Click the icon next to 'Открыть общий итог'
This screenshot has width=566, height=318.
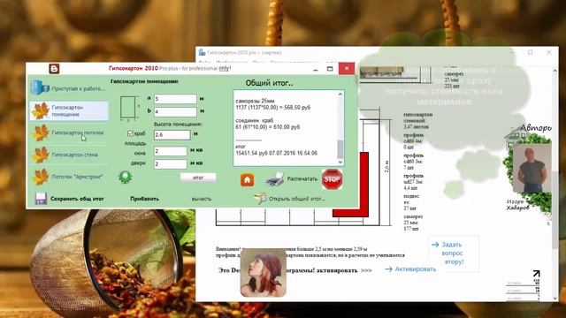(x=260, y=198)
